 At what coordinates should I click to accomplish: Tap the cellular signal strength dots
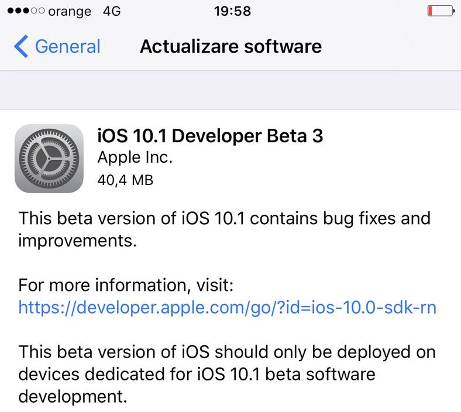tap(22, 11)
